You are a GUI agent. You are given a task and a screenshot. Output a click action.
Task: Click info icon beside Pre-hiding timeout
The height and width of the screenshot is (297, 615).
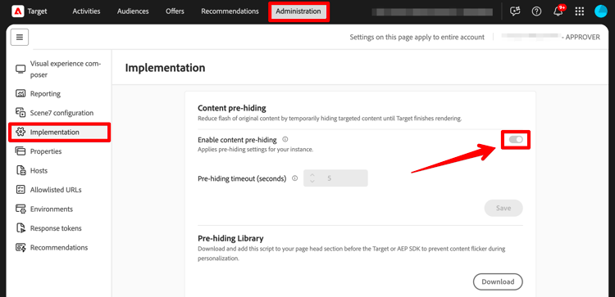(x=295, y=178)
